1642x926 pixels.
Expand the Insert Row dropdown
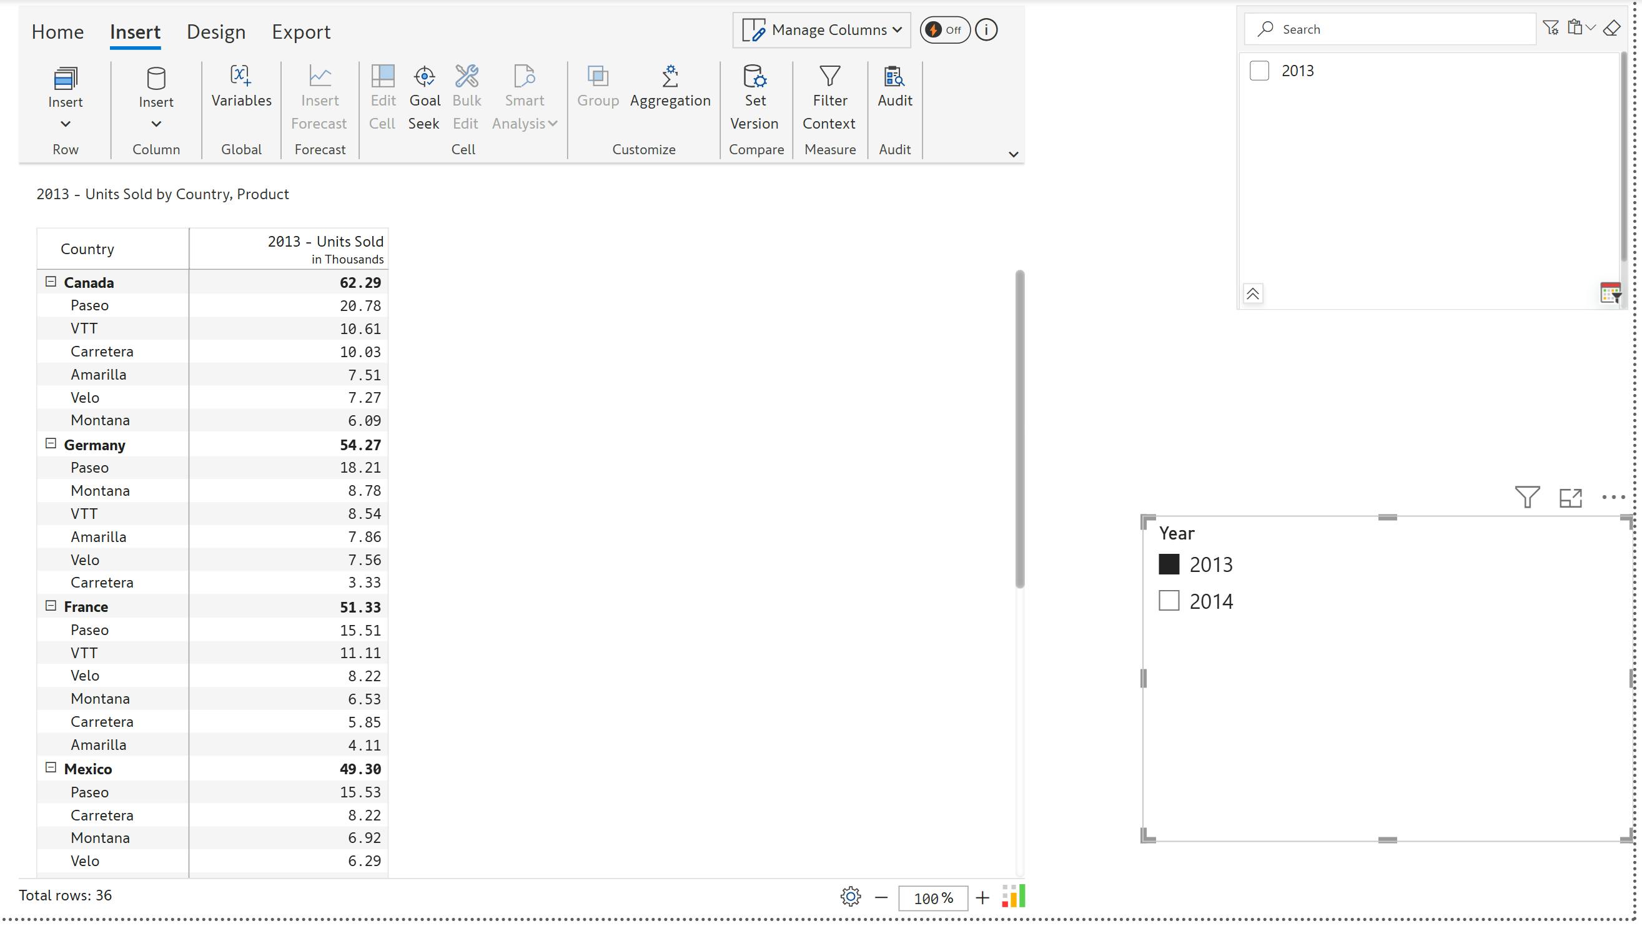[x=65, y=124]
